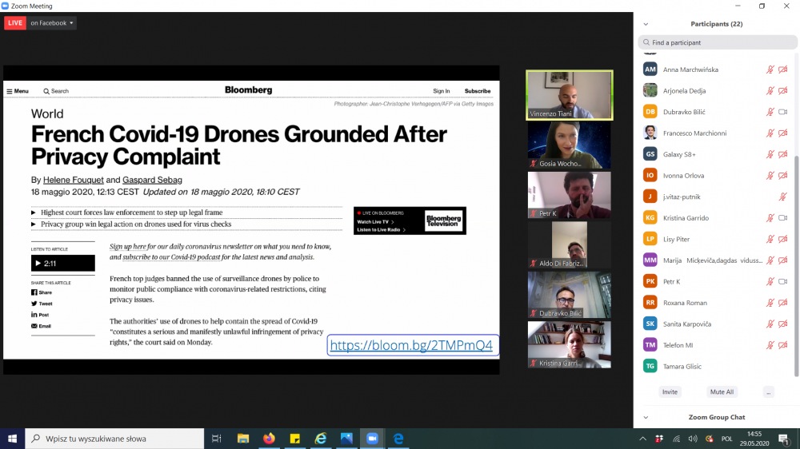800x449 pixels.
Task: Click Subscribe on Bloomberg page
Action: click(478, 91)
